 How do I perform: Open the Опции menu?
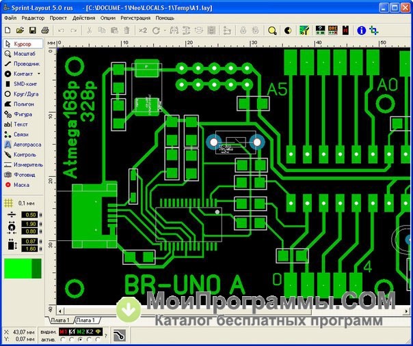[x=108, y=18]
